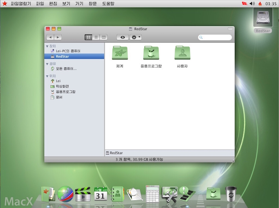This screenshot has width=279, height=208.
Task: Click the red star system menu icon
Action: pos(5,4)
